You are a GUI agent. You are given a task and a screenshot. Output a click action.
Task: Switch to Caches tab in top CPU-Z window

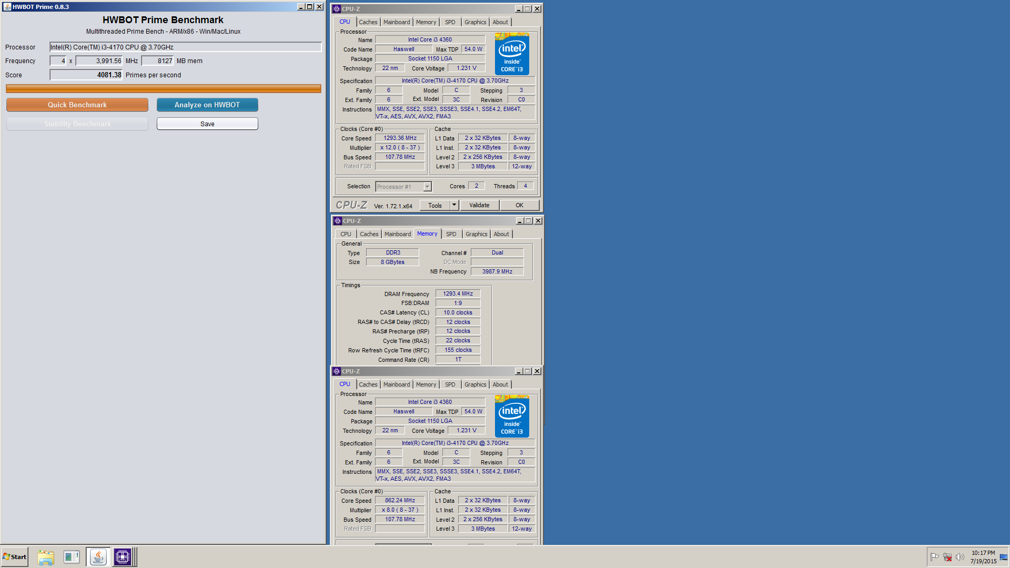368,22
